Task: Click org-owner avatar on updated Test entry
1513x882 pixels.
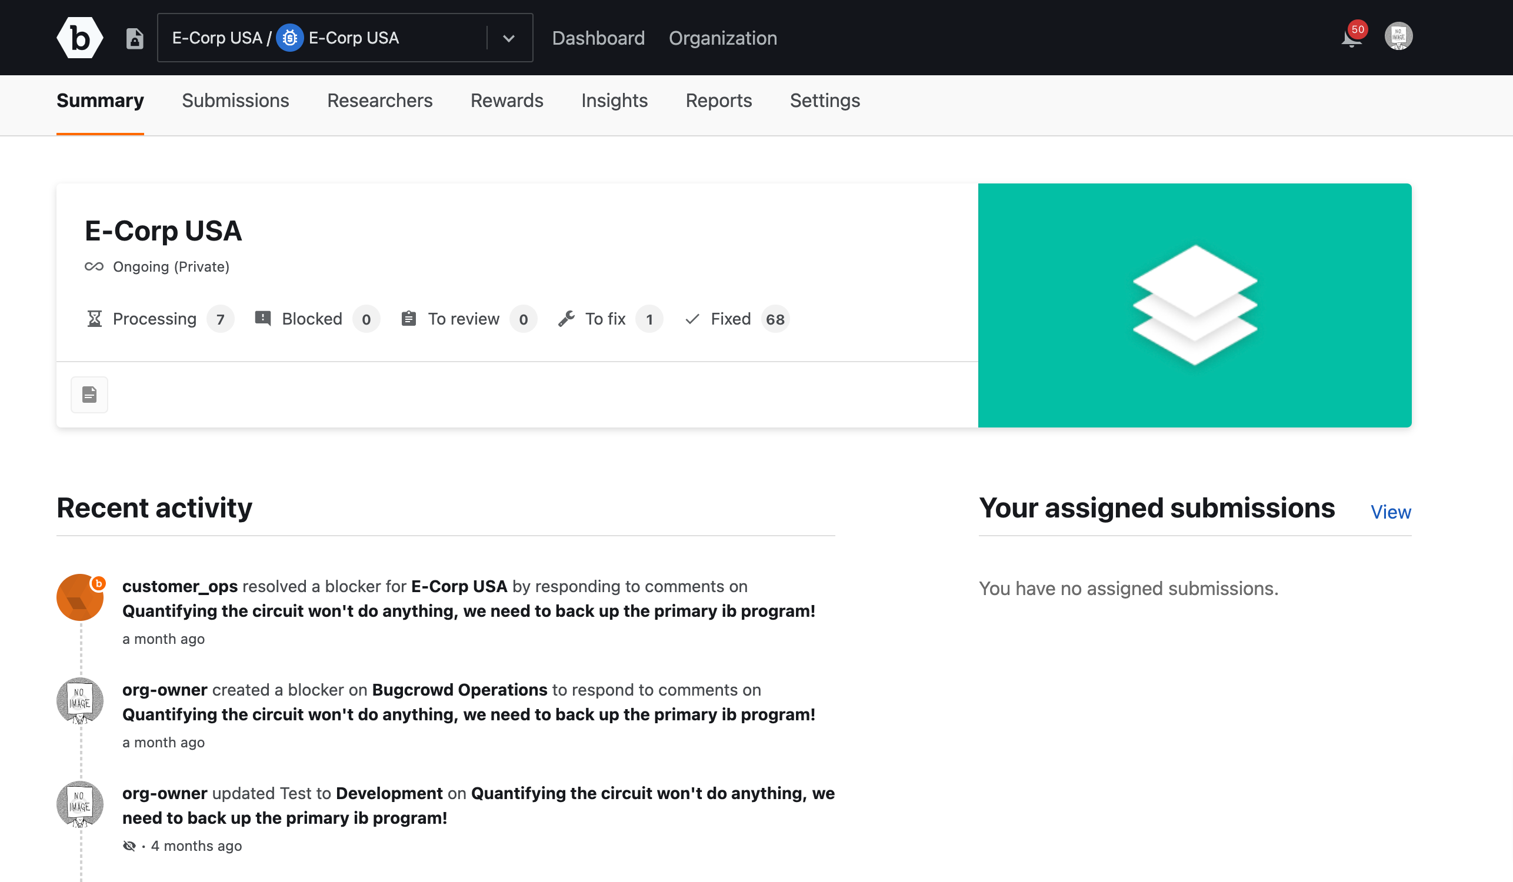Action: pos(80,804)
